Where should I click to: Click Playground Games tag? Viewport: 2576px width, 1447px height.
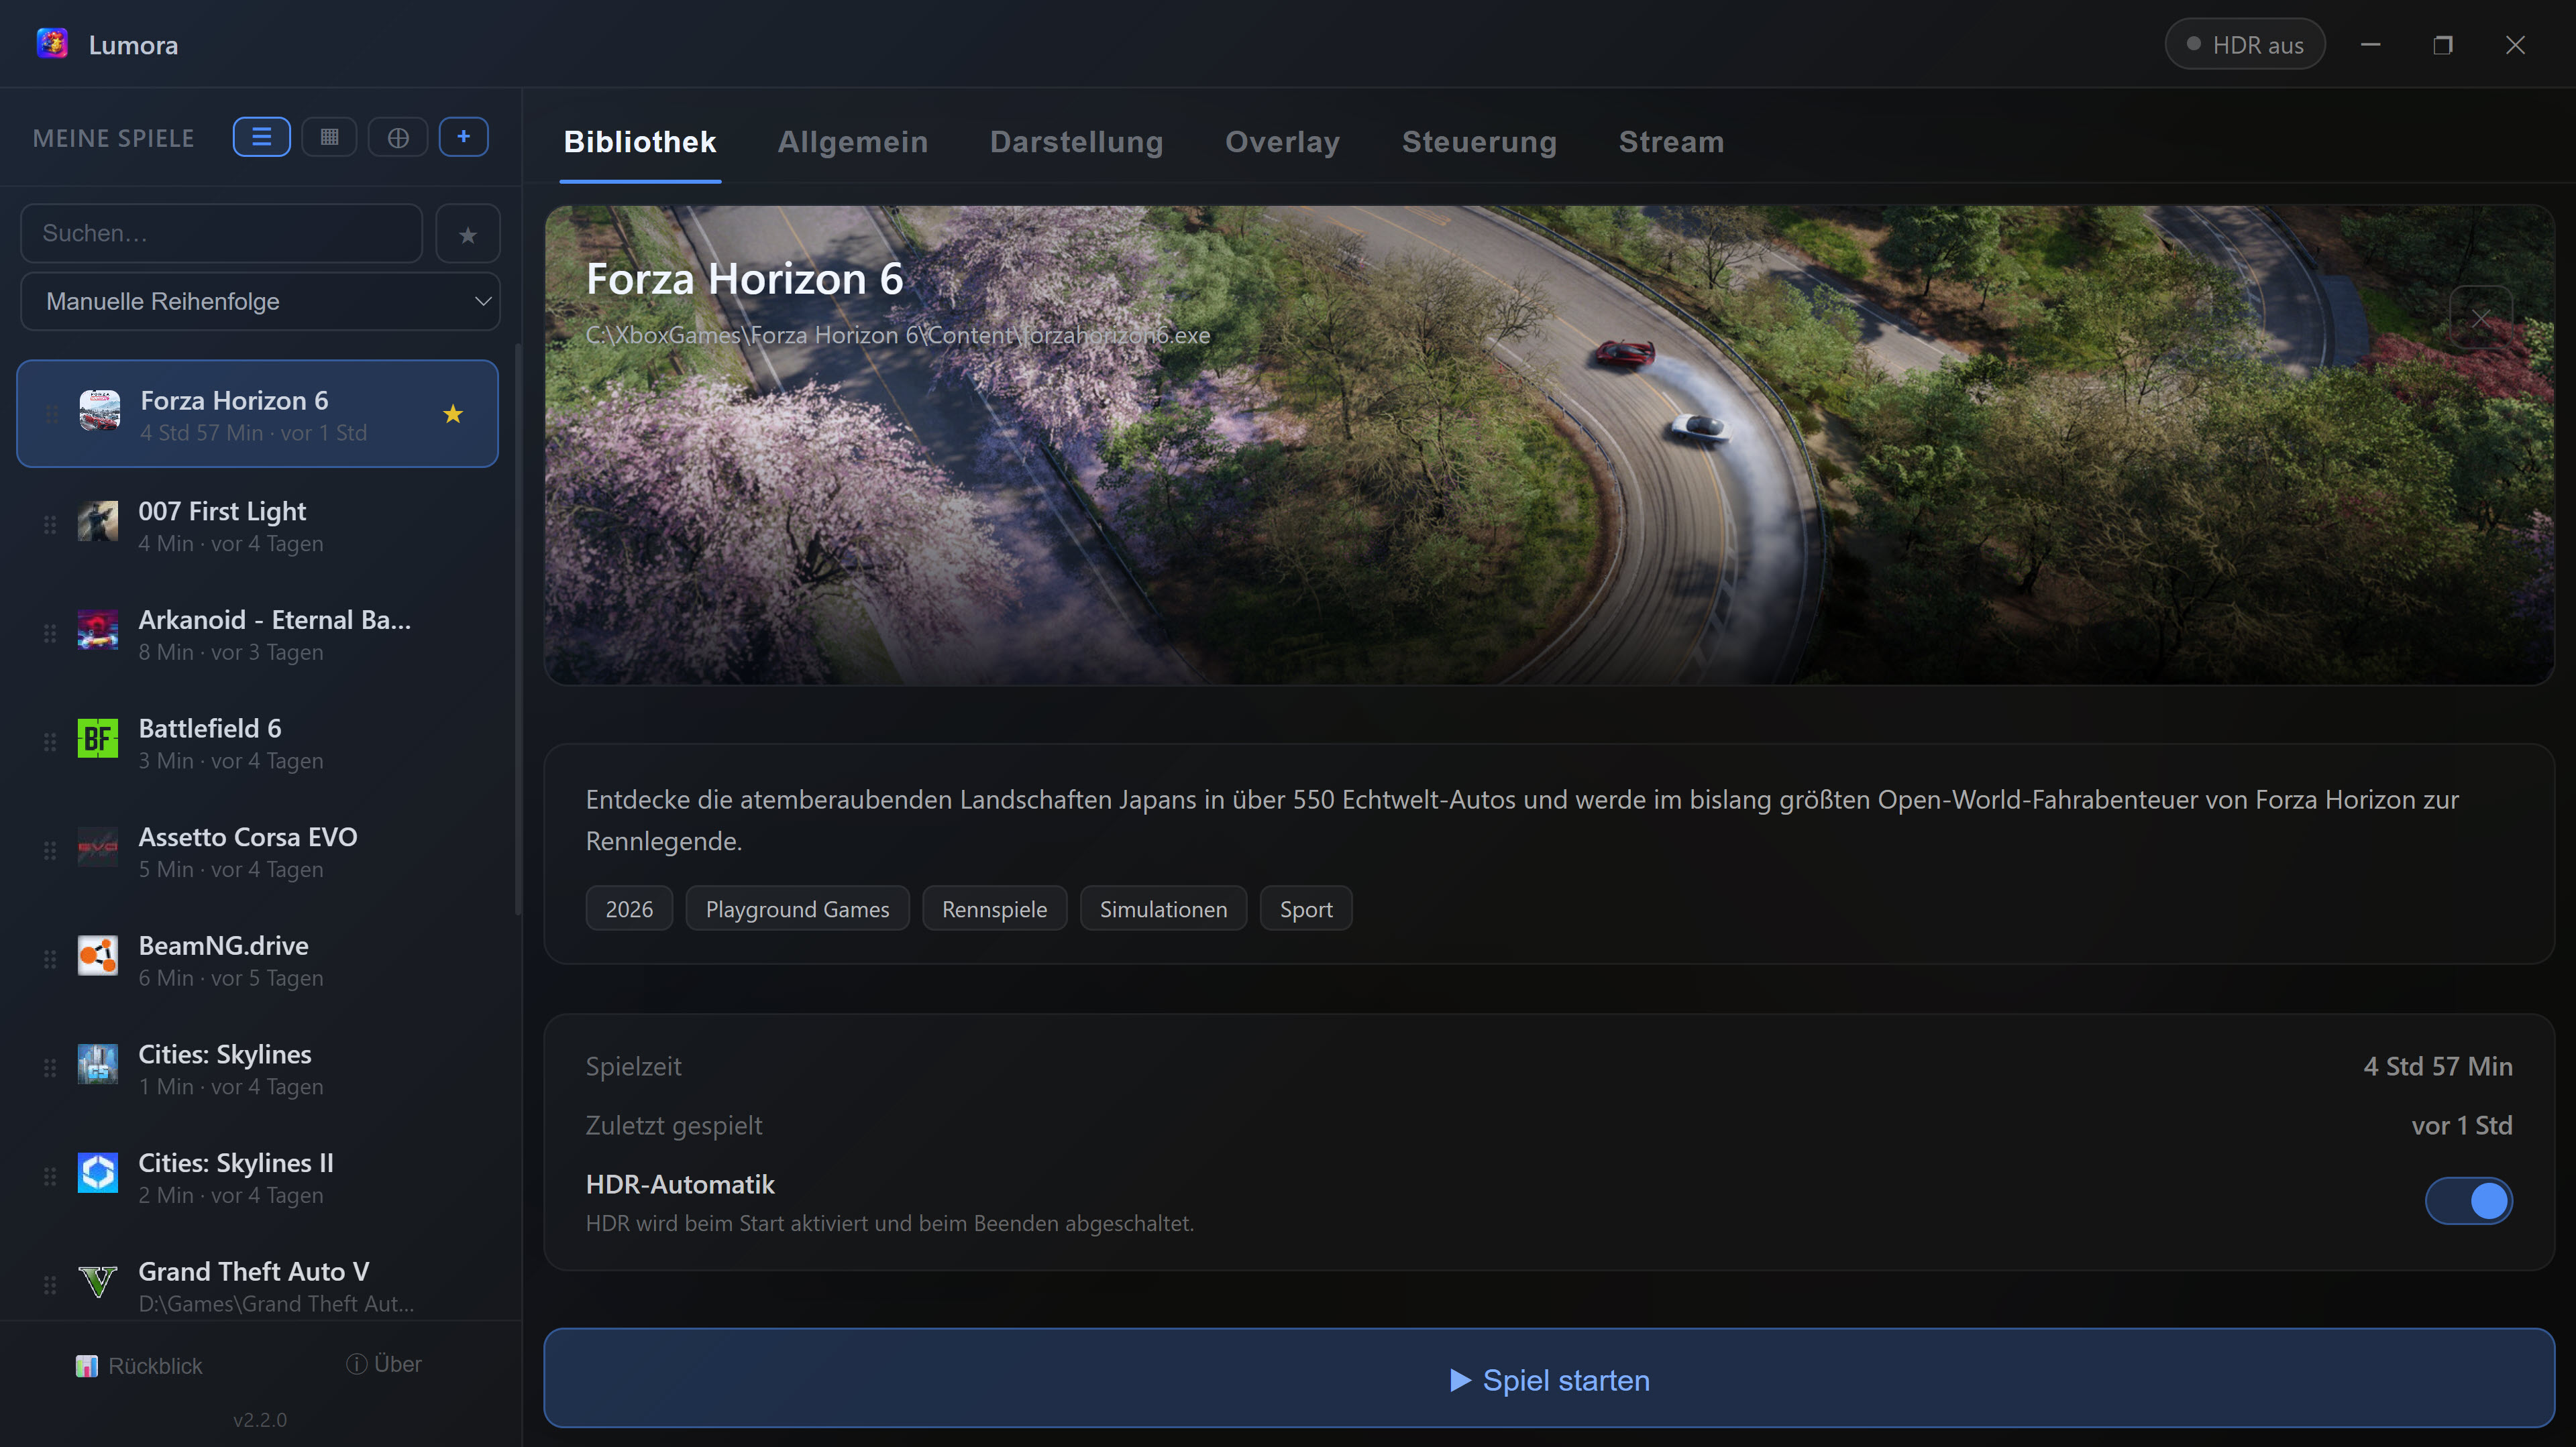tap(797, 909)
